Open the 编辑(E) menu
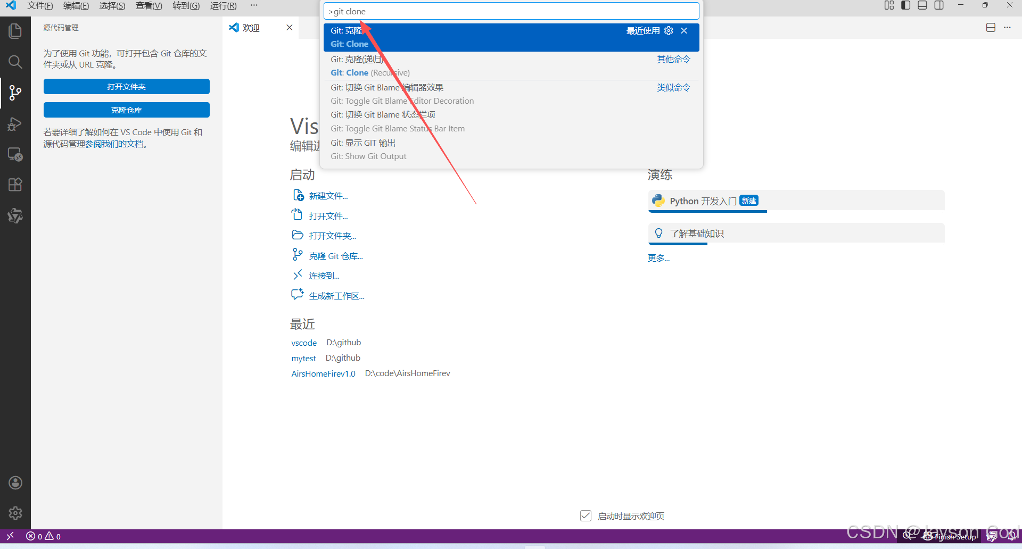The height and width of the screenshot is (549, 1022). [x=76, y=5]
